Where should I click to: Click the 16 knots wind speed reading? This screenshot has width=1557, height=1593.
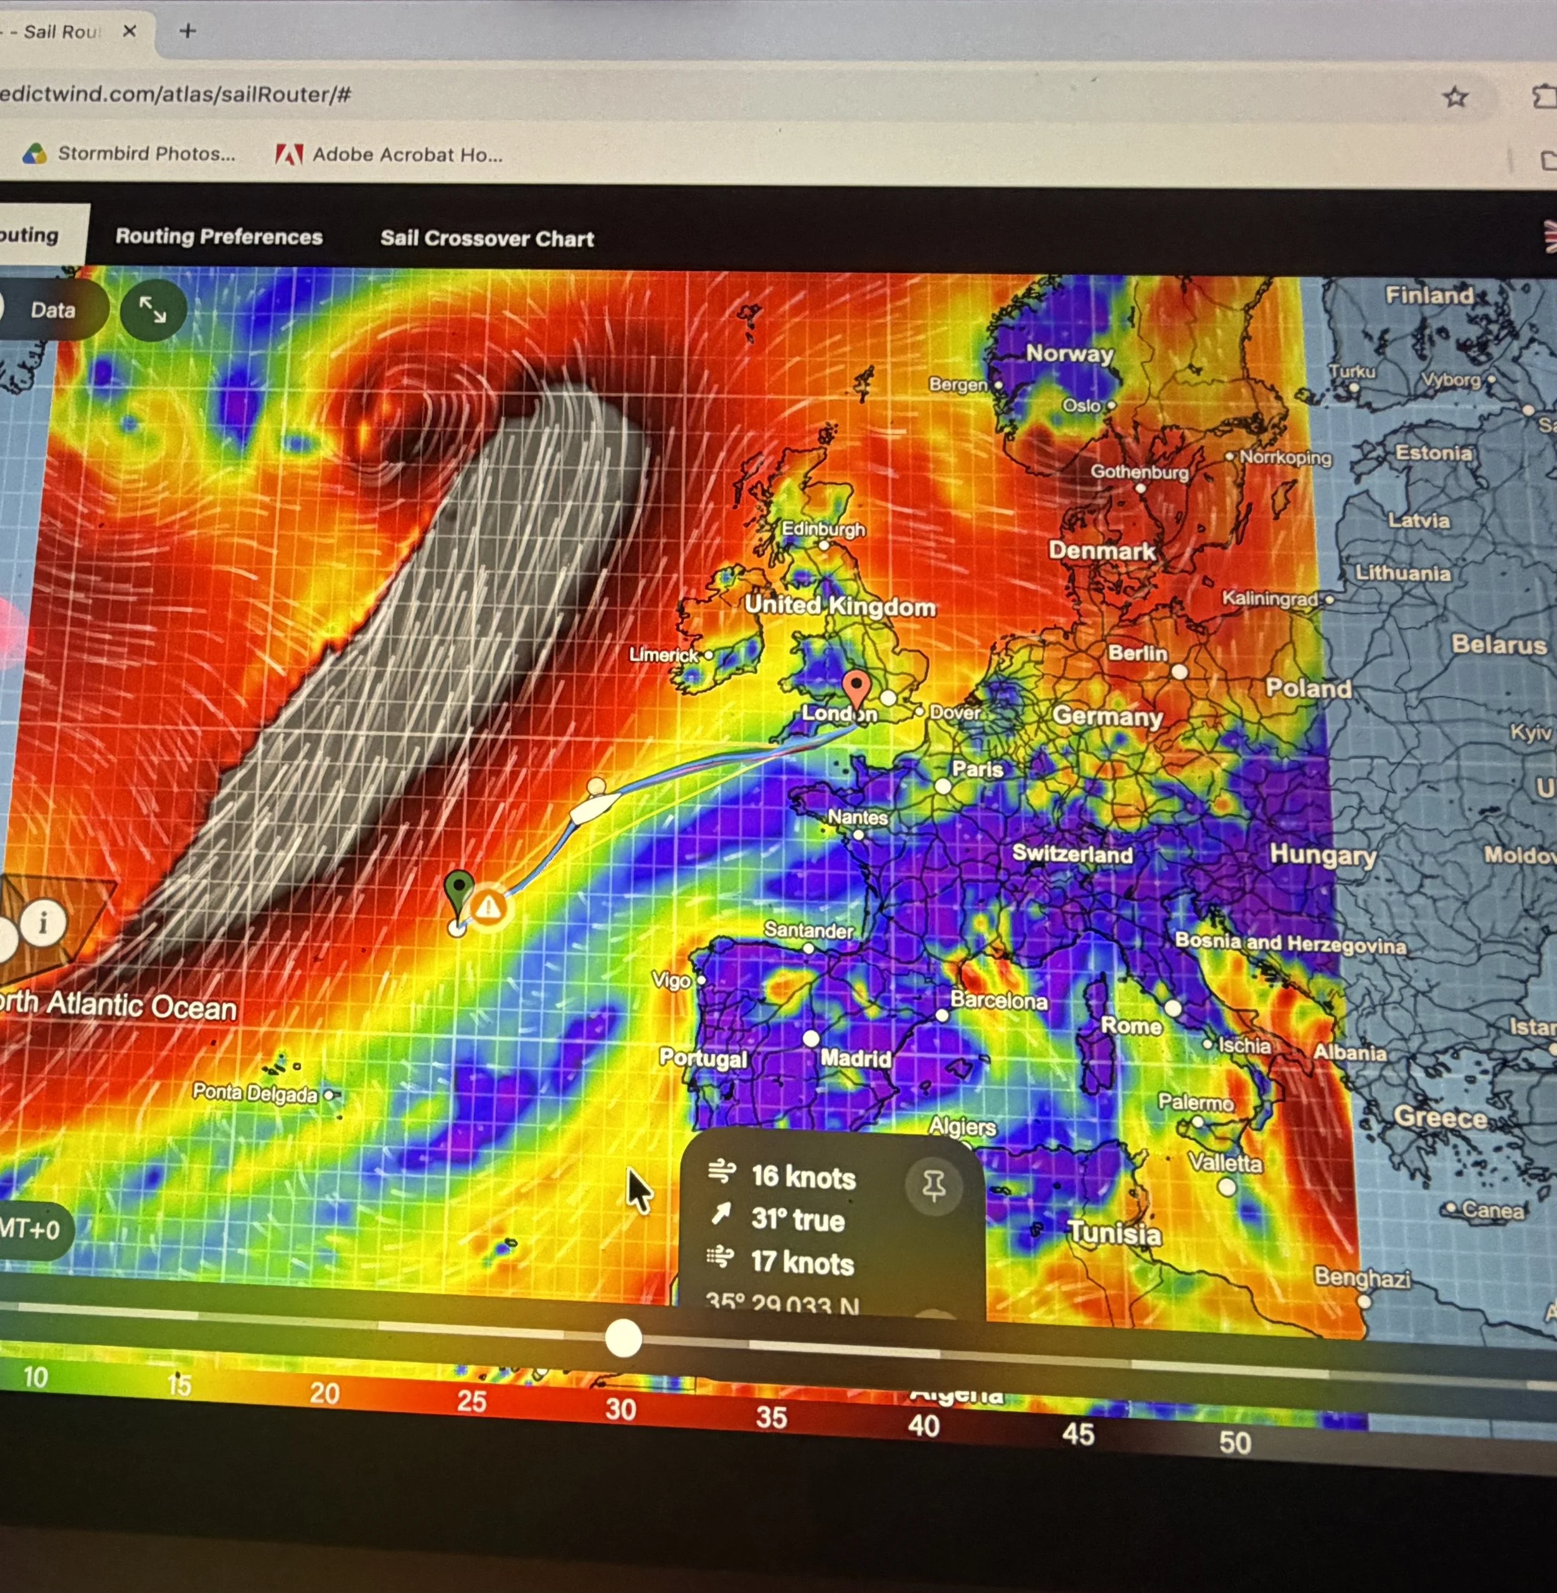[803, 1177]
